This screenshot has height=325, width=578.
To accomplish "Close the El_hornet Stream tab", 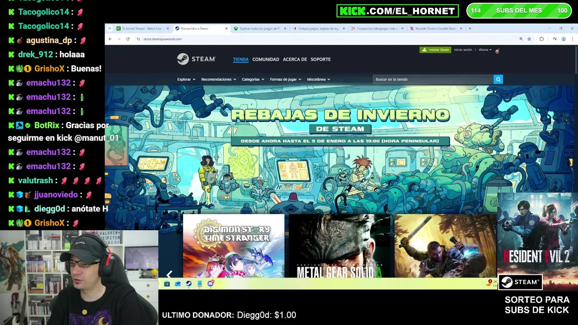I will tap(168, 28).
